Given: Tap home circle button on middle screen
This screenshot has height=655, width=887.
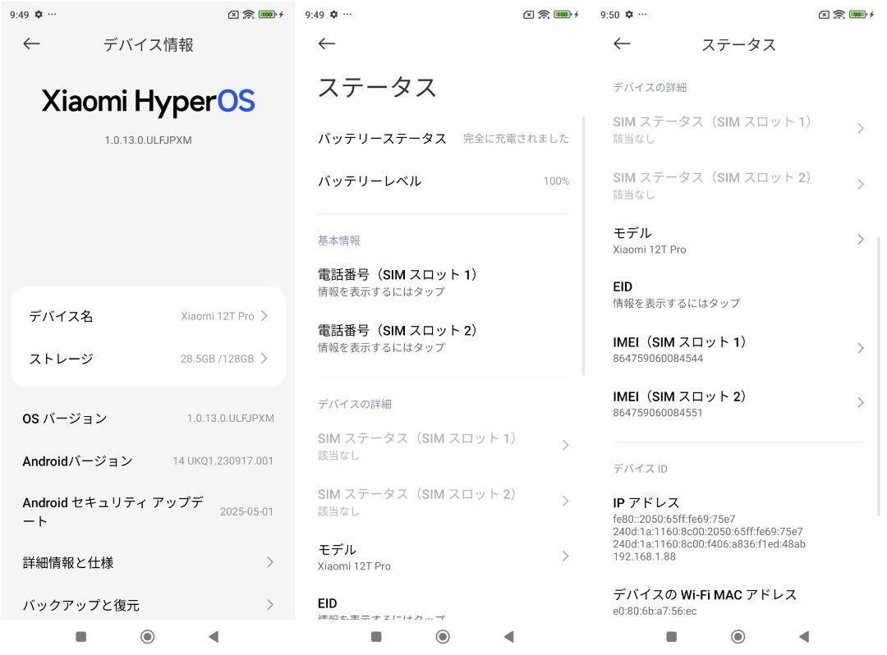Looking at the screenshot, I should click(x=443, y=637).
